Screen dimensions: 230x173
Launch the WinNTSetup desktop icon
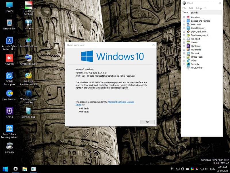(x=28, y=113)
